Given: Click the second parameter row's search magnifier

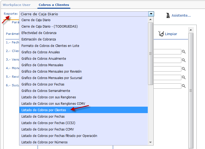Looking at the screenshot, I should (184, 60).
